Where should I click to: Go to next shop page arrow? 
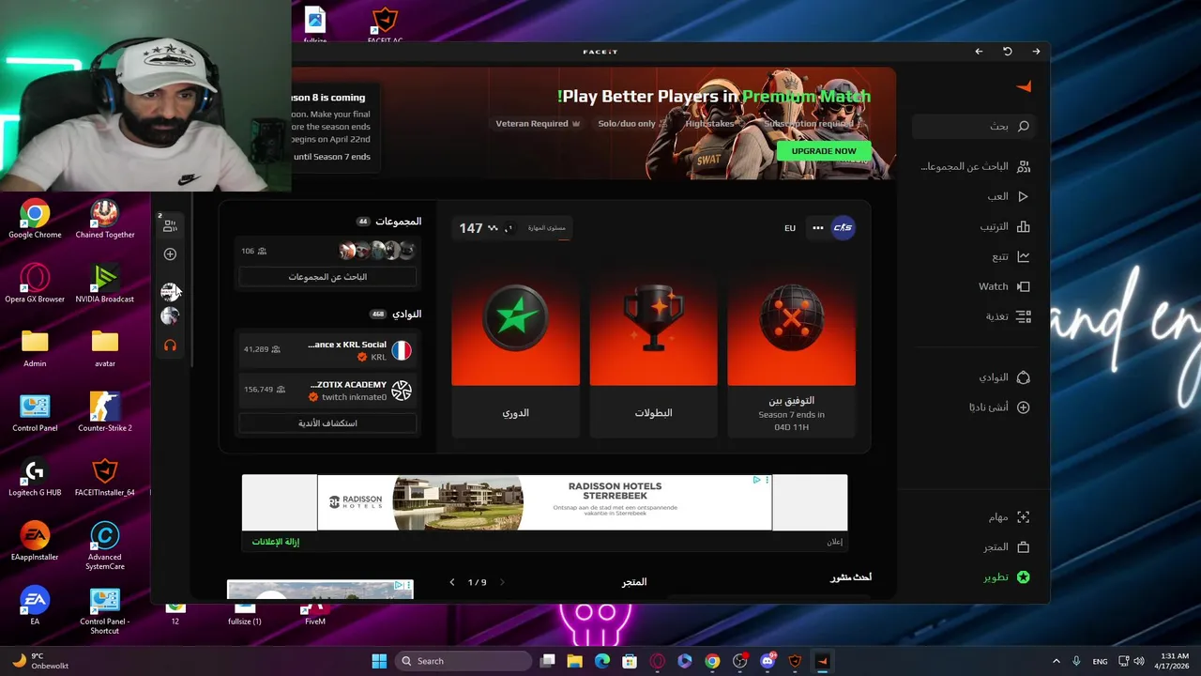pos(502,582)
